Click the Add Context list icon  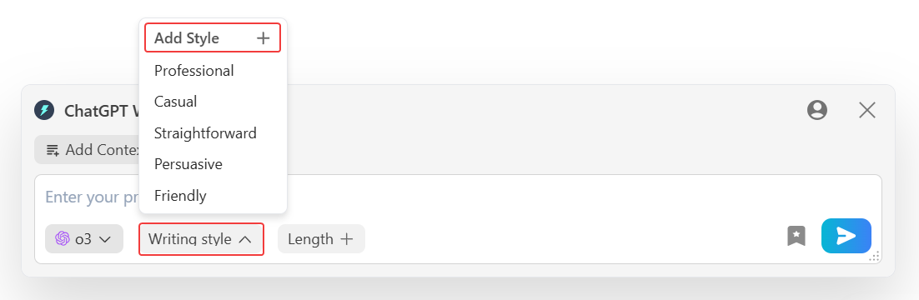point(53,150)
